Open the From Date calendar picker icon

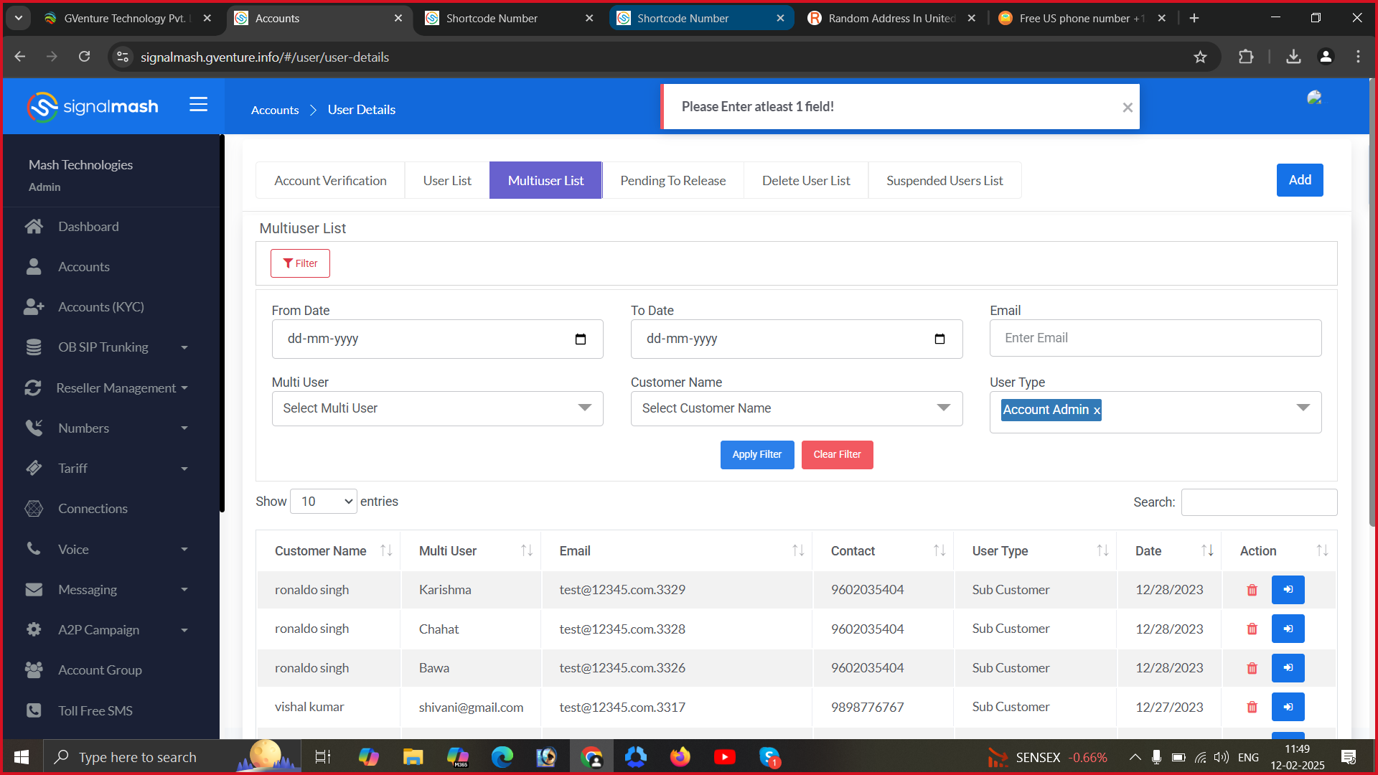pyautogui.click(x=581, y=339)
